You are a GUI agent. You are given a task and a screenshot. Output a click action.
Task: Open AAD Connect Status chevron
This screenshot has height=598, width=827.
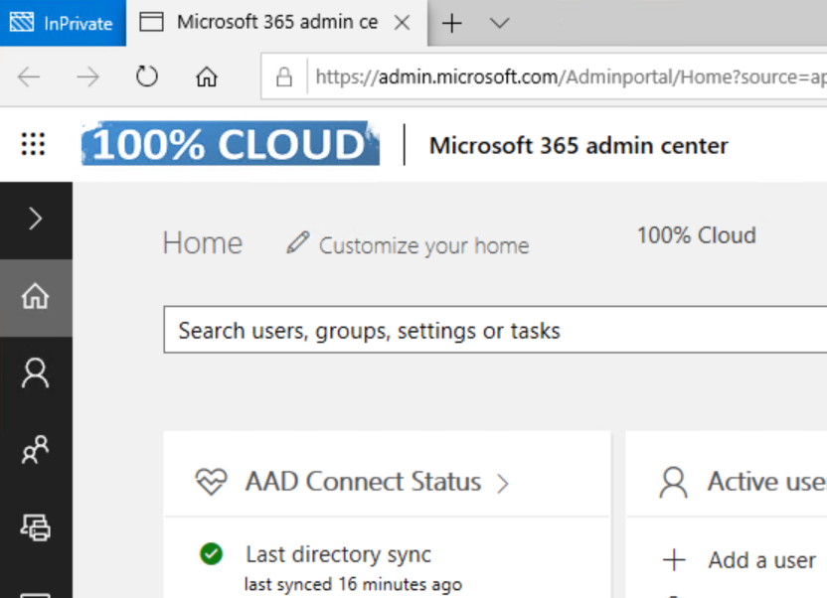point(503,484)
